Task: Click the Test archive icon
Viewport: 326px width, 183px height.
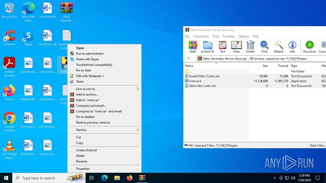Action: (x=223, y=47)
